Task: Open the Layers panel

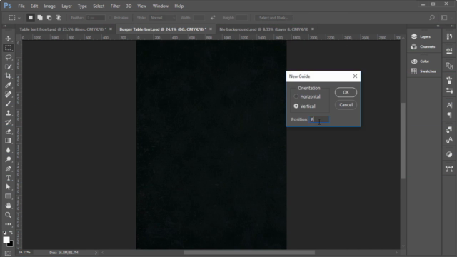Action: [421, 36]
